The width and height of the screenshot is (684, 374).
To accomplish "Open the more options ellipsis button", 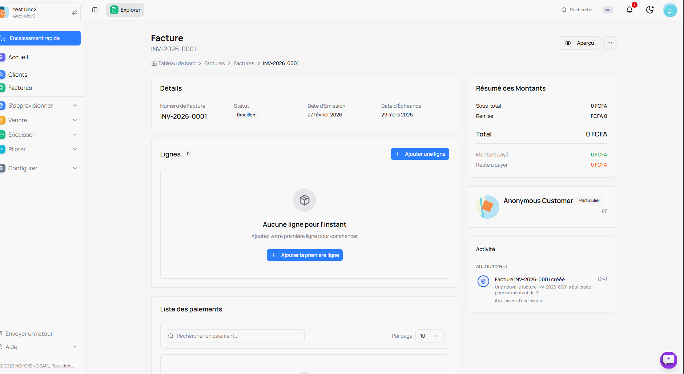I will 609,43.
